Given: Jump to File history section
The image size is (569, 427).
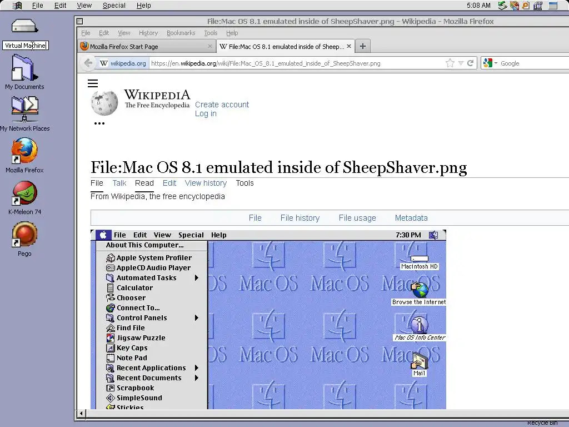Looking at the screenshot, I should pyautogui.click(x=300, y=218).
